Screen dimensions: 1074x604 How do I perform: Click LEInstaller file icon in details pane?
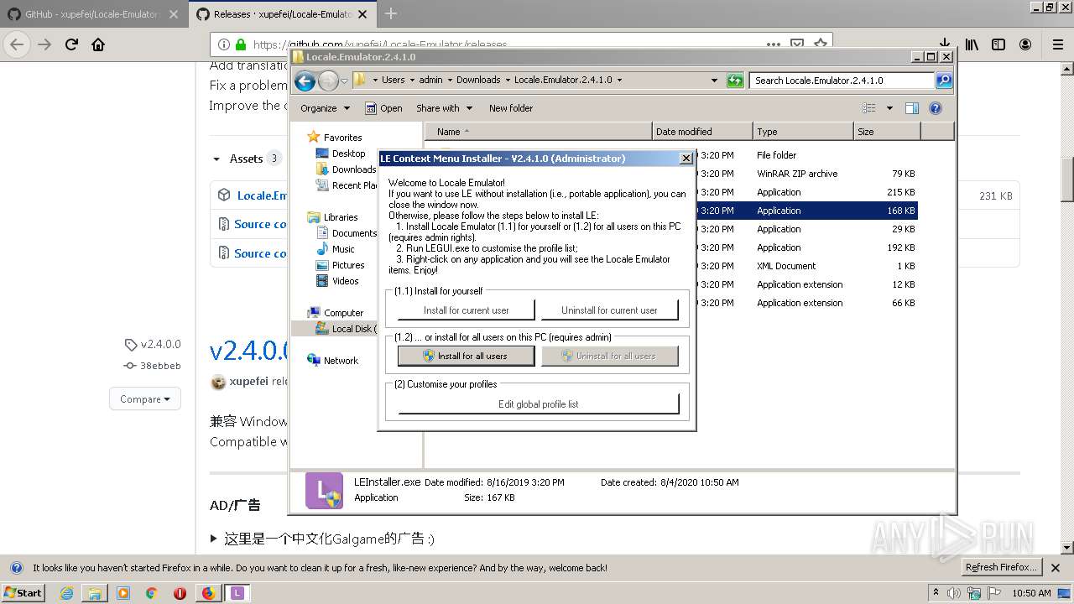click(x=324, y=491)
